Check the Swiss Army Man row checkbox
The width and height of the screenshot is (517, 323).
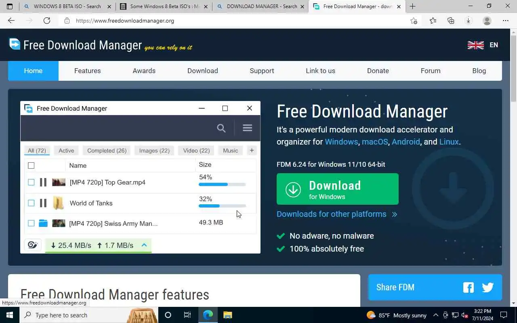31,223
